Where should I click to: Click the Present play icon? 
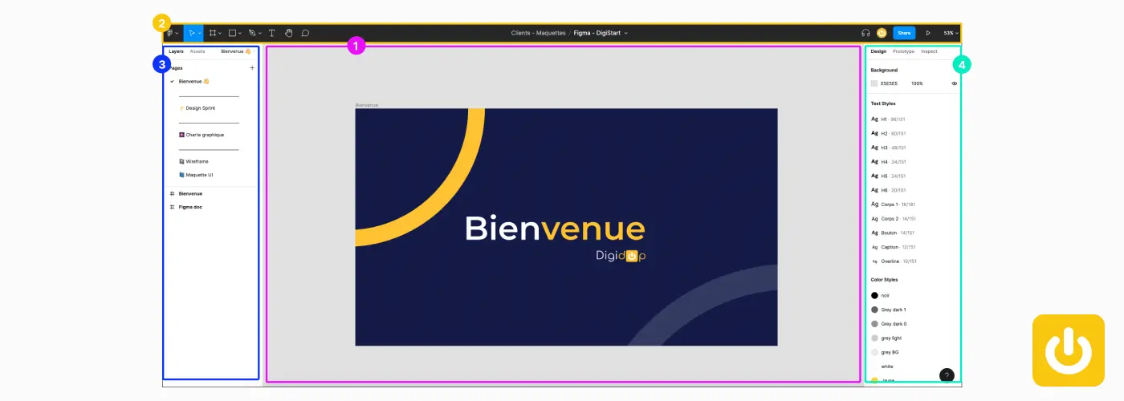[x=927, y=33]
